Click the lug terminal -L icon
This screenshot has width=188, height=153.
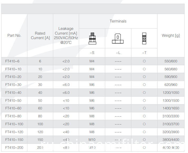(118, 39)
